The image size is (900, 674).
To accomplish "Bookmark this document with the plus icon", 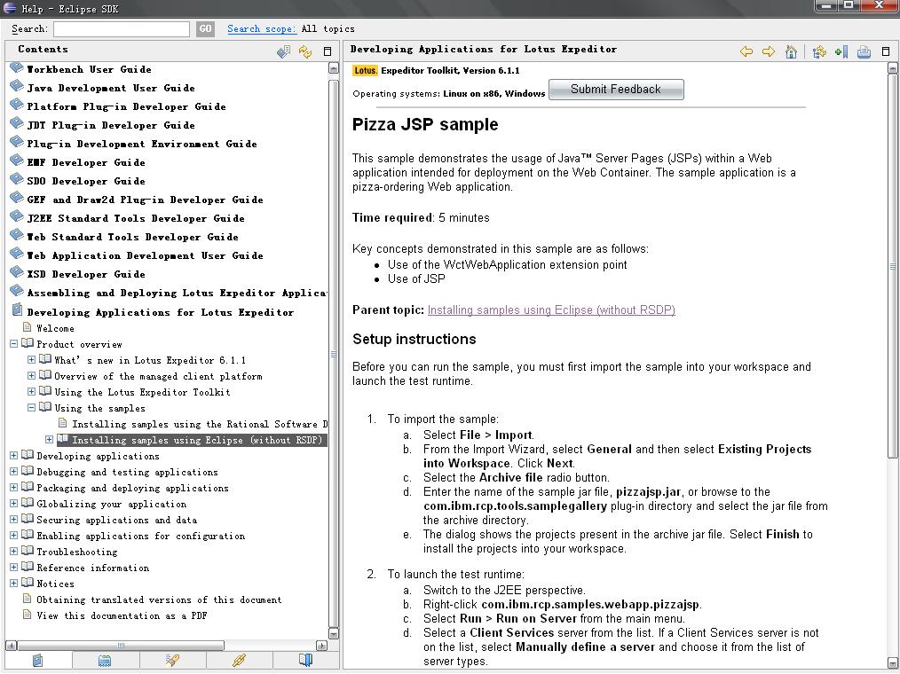I will pyautogui.click(x=841, y=51).
